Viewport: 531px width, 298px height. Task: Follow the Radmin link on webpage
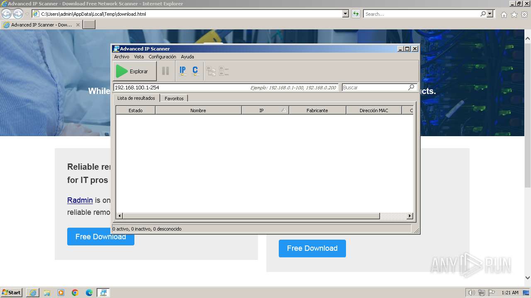pos(80,200)
